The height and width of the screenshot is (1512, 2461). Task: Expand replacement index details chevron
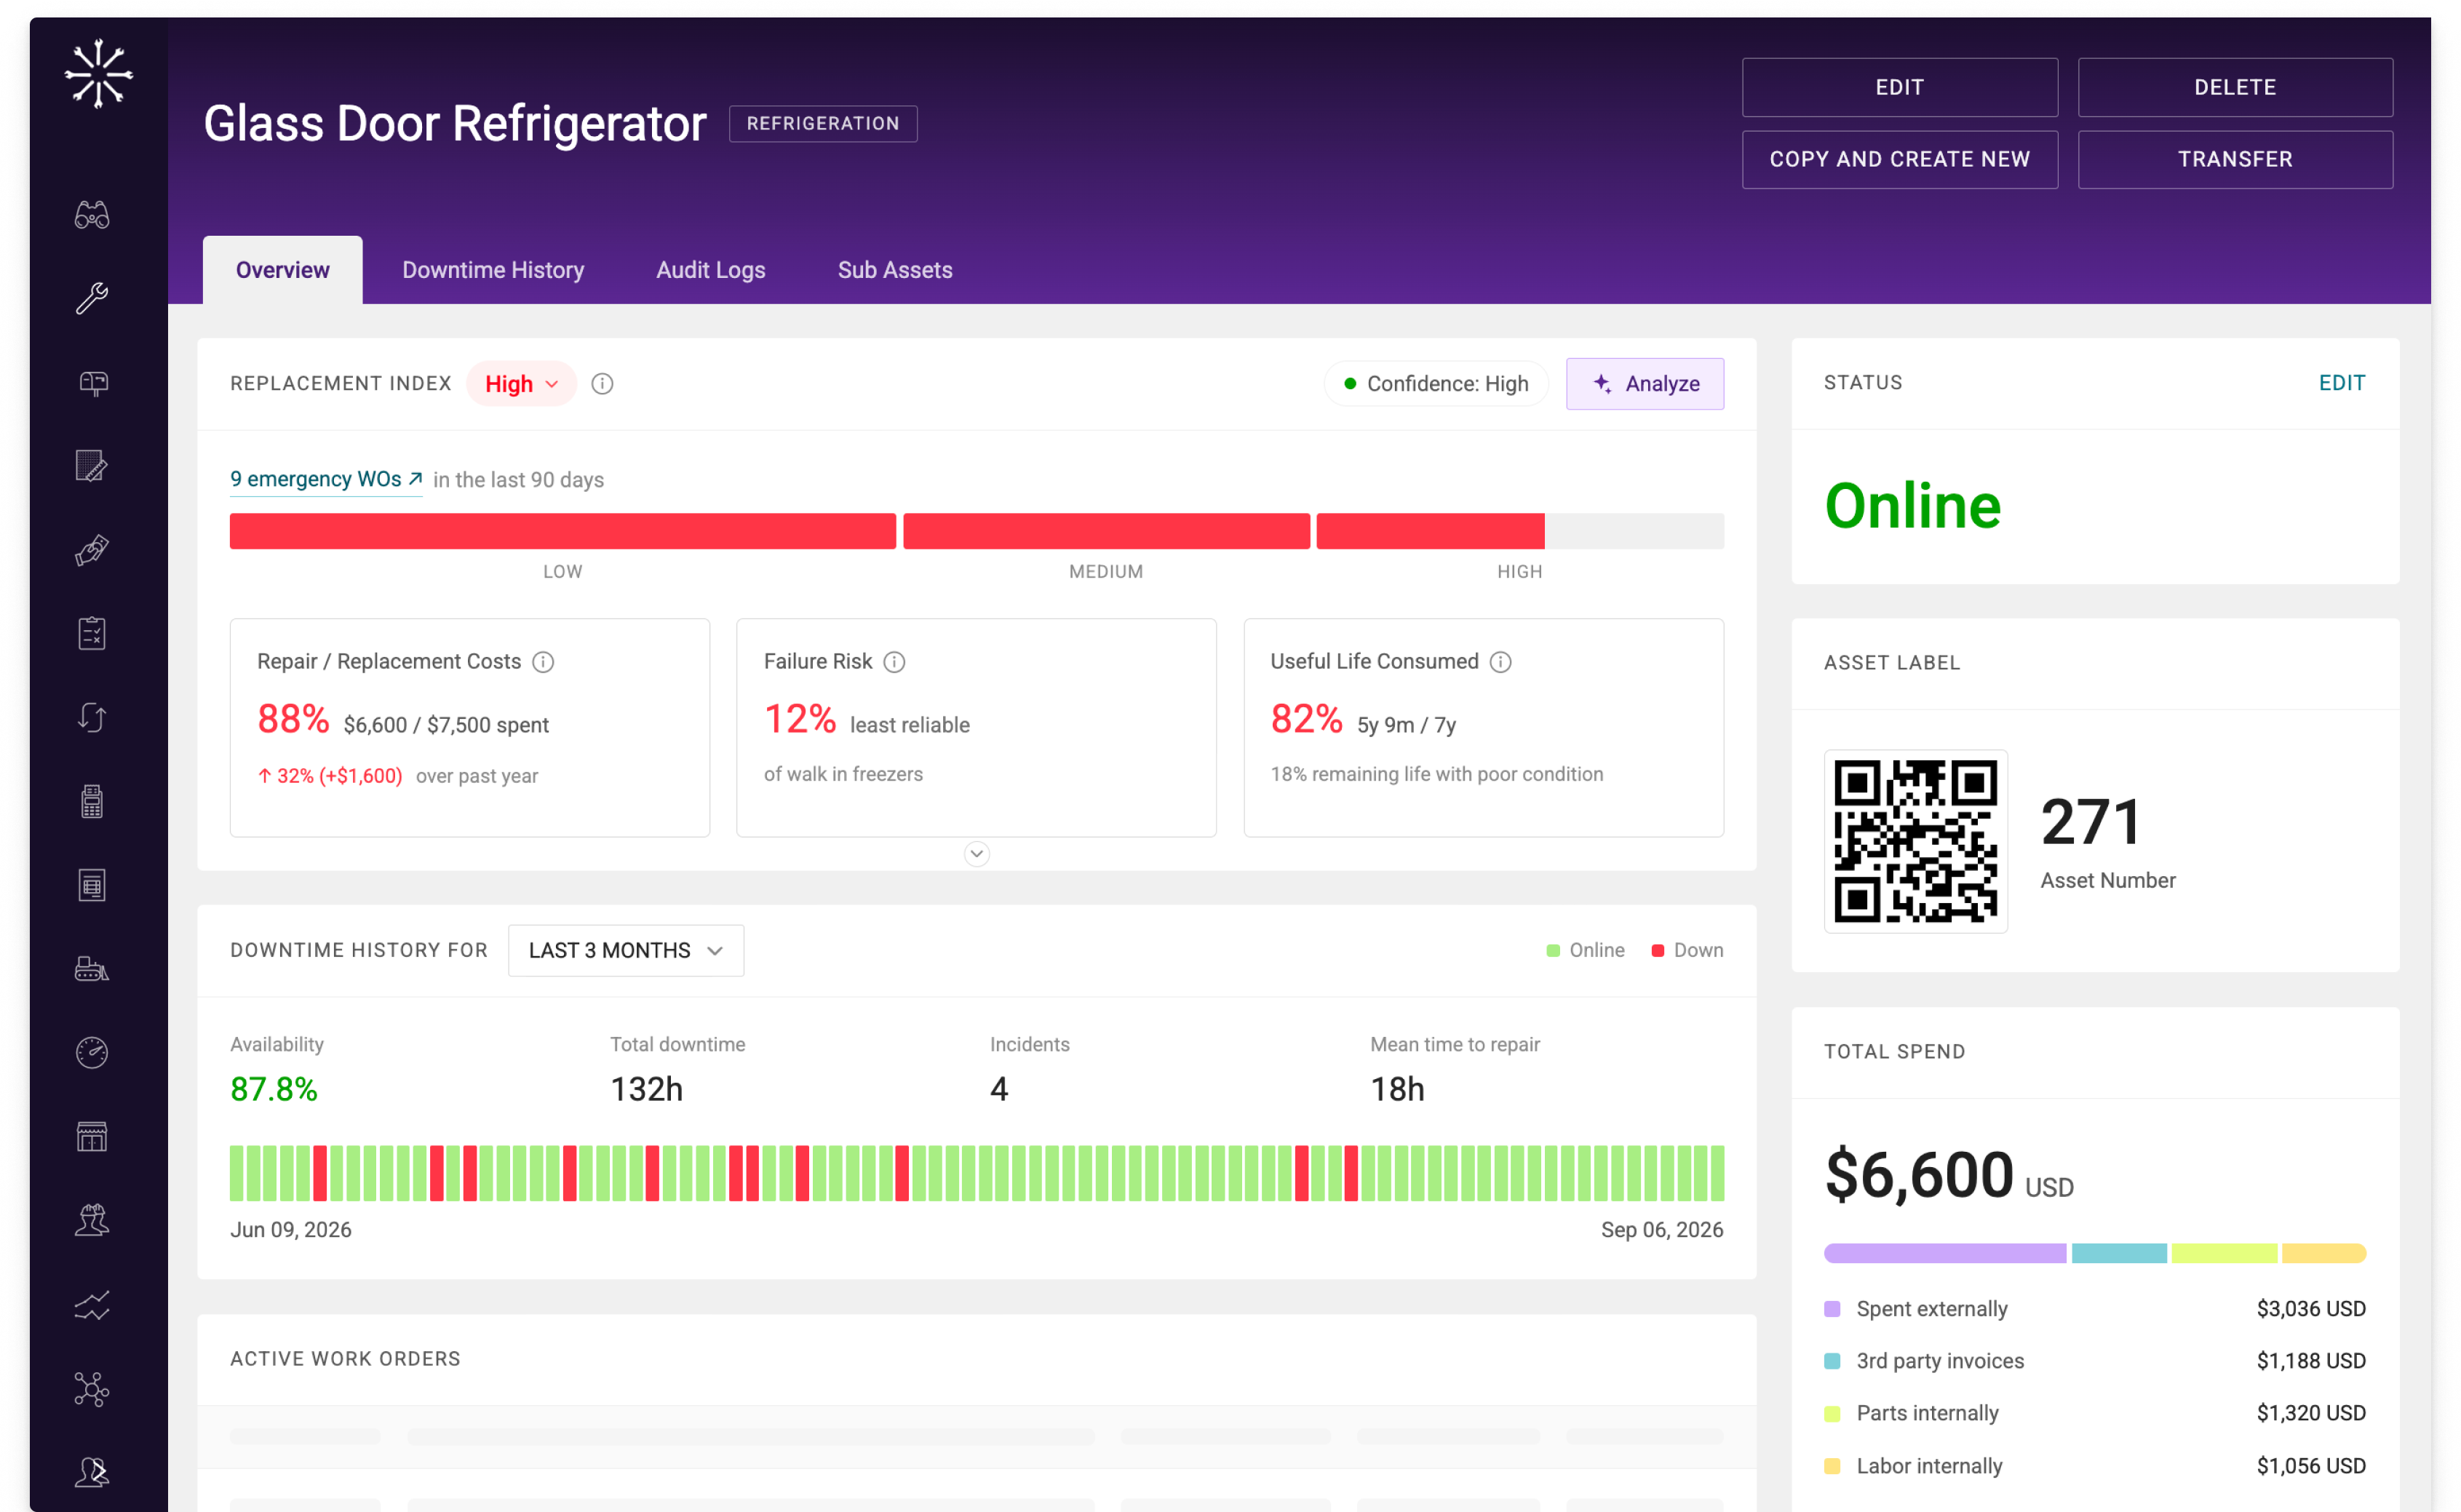click(x=977, y=853)
